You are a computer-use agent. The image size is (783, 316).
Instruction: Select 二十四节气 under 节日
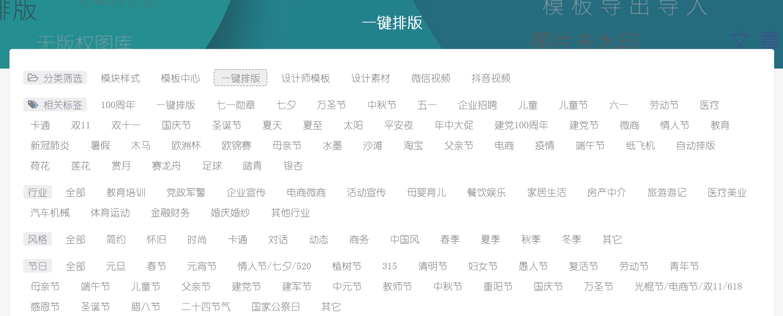click(206, 307)
